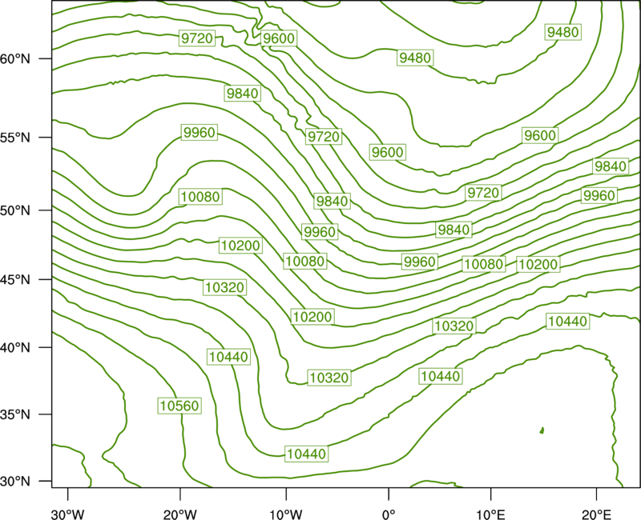
Task: Click the 20°E longitude axis label
Action: tap(596, 514)
